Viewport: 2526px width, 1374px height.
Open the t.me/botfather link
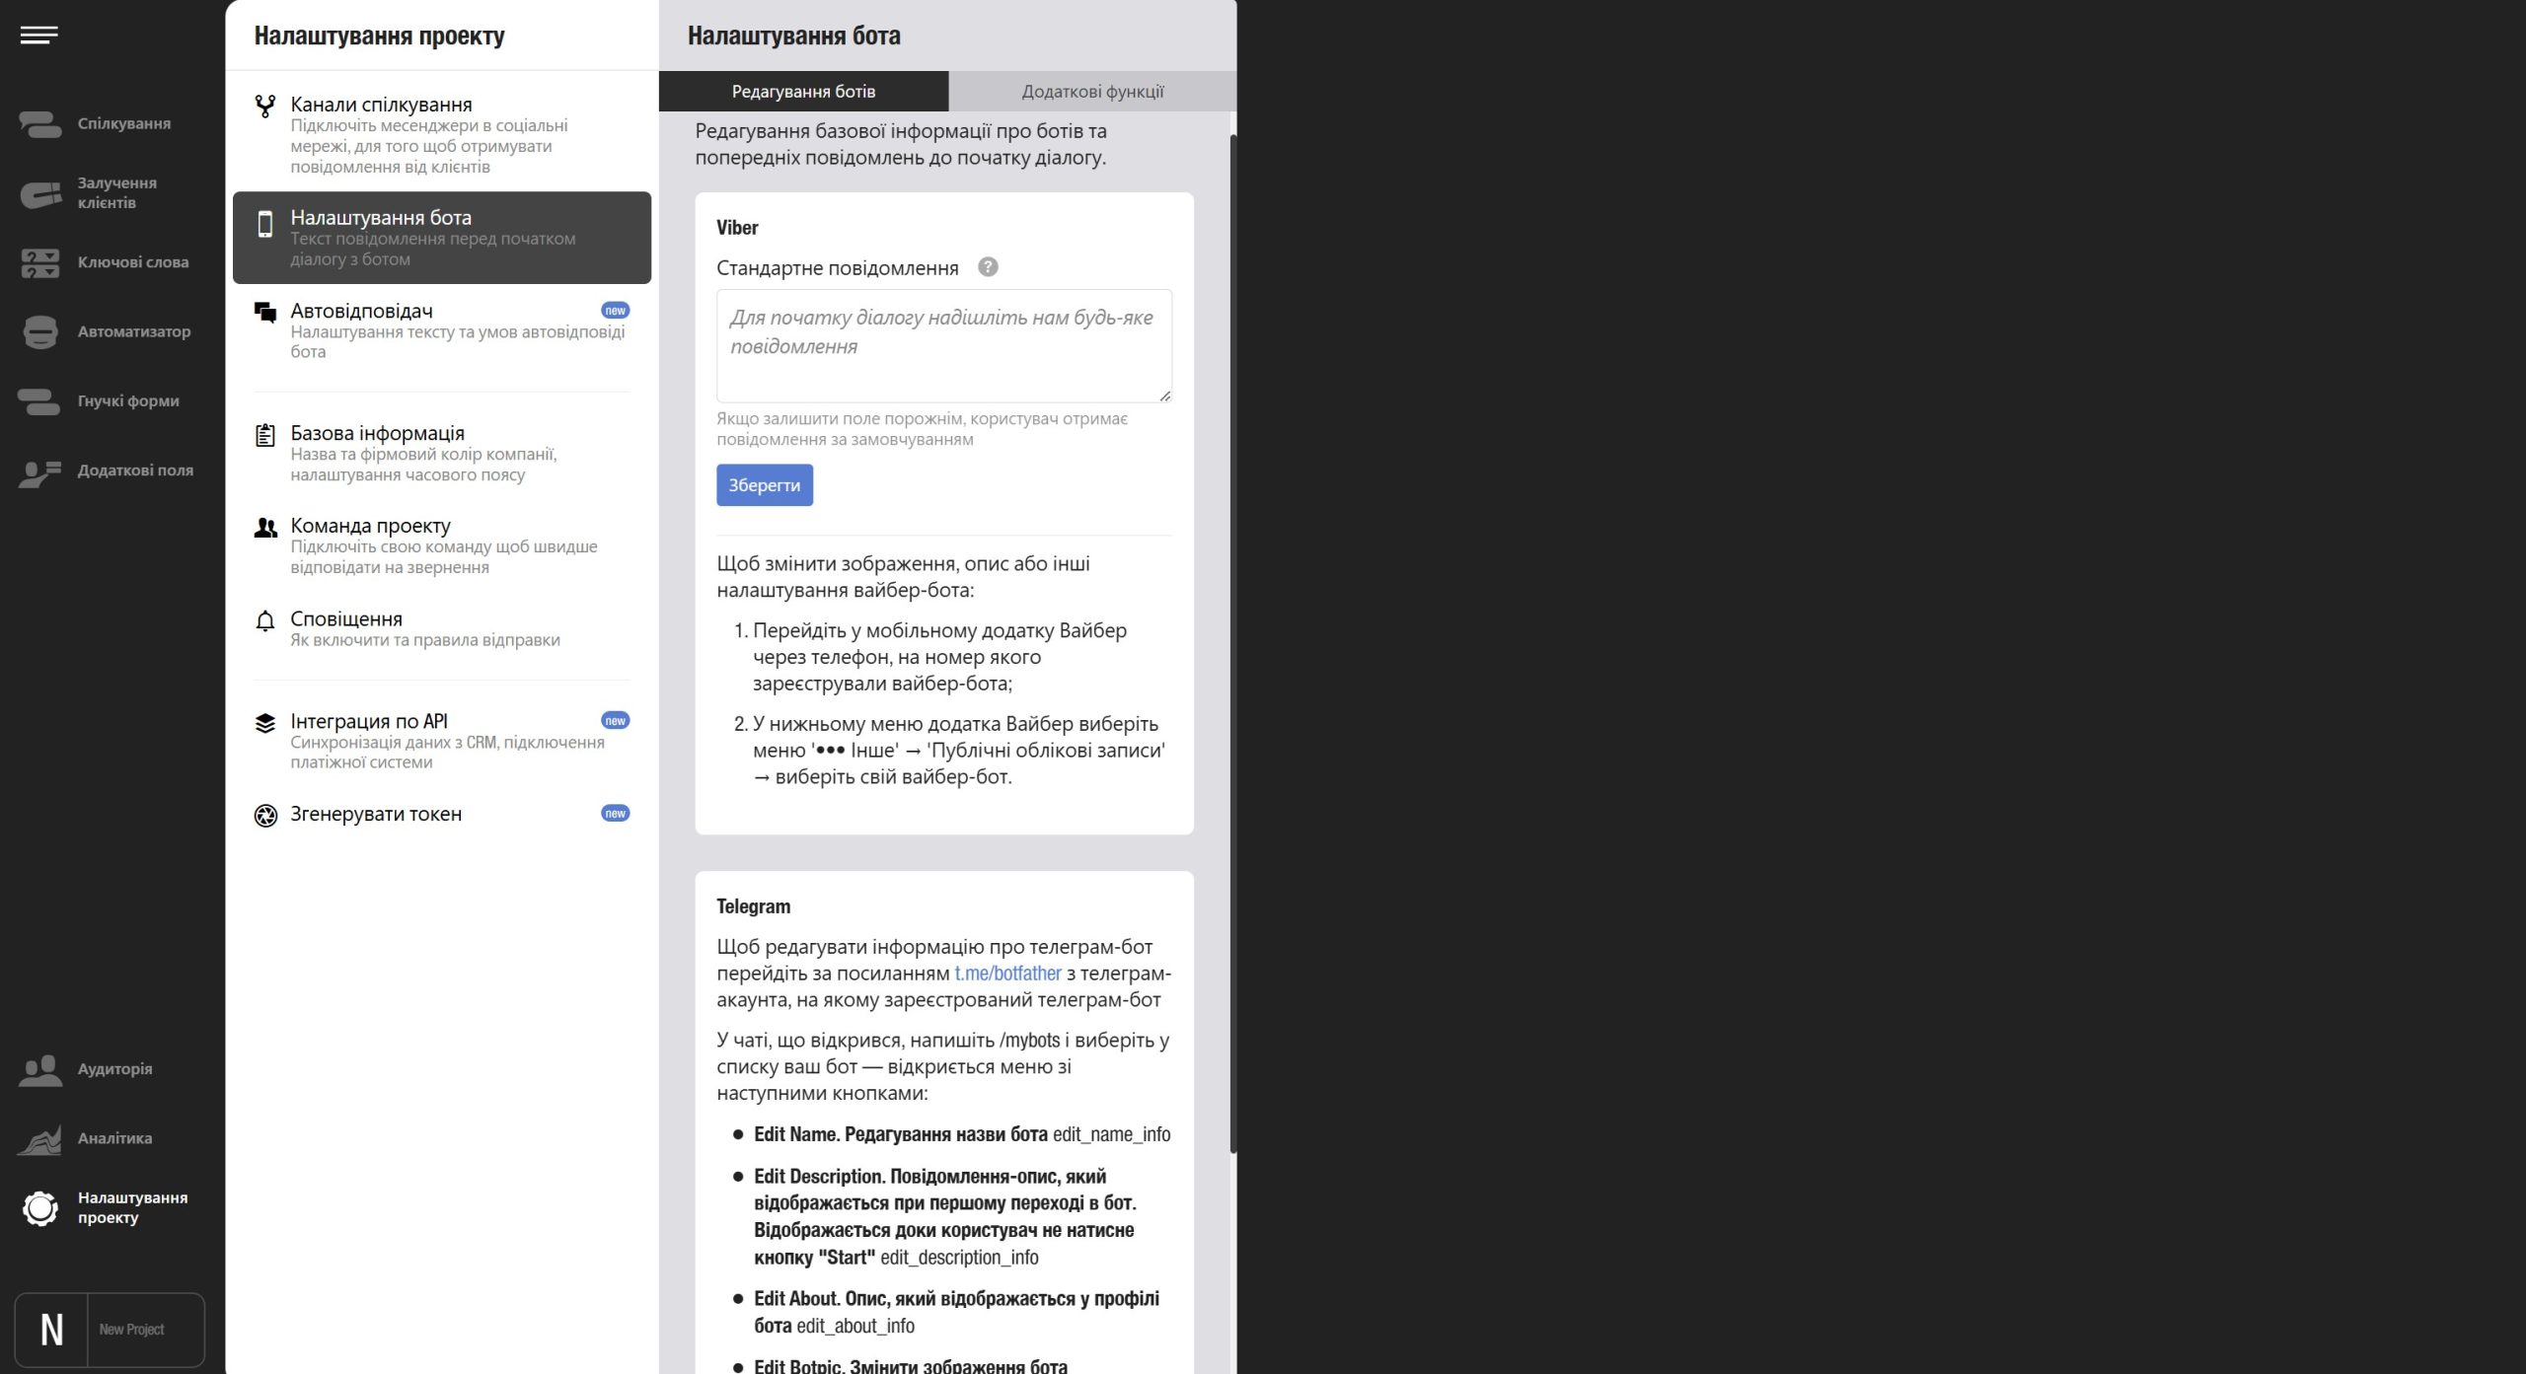1007,974
